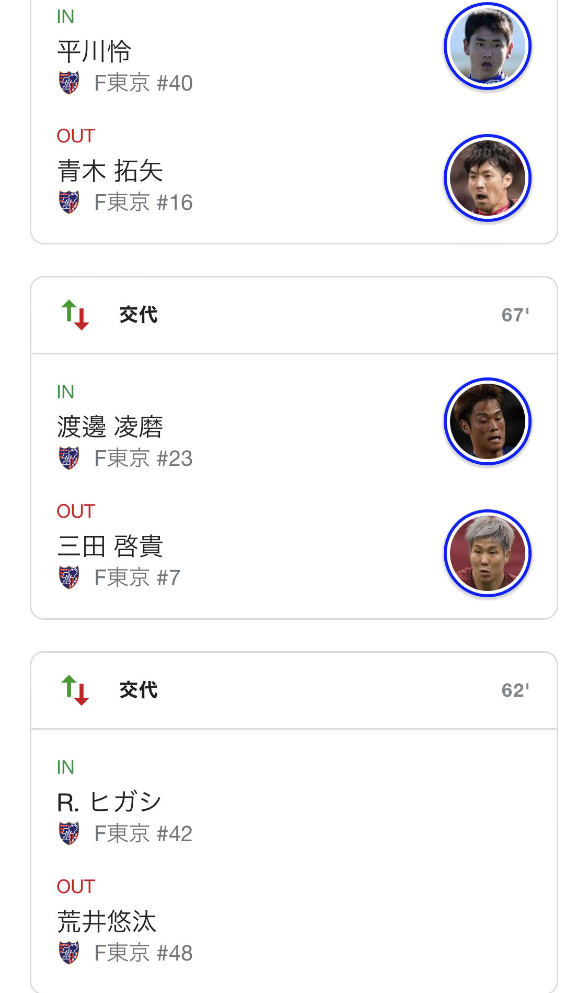Click the 62' substitution arrows icon

pyautogui.click(x=75, y=690)
